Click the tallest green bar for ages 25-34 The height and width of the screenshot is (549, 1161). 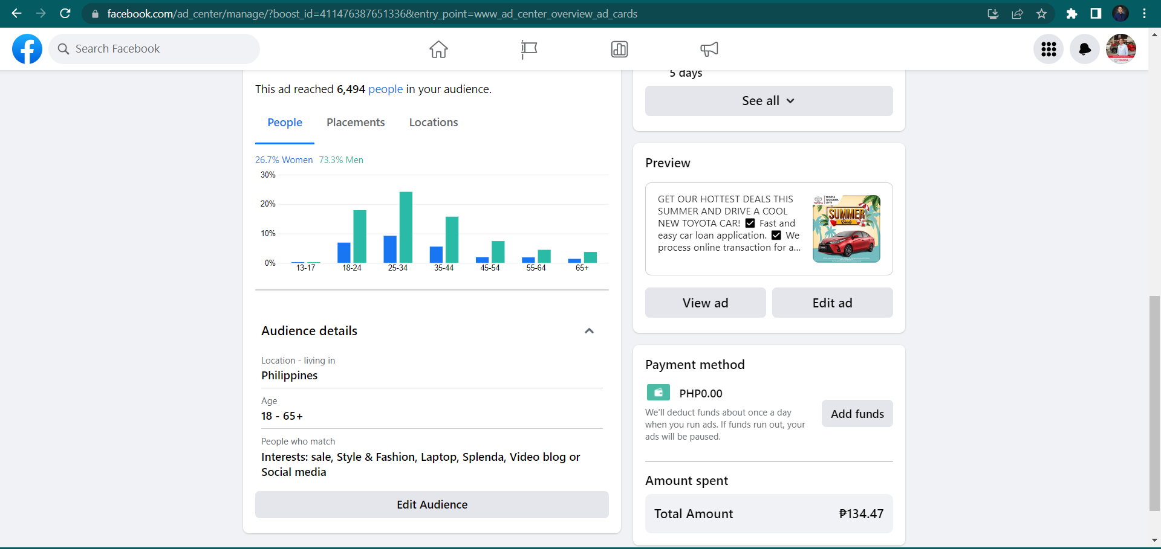(x=406, y=227)
